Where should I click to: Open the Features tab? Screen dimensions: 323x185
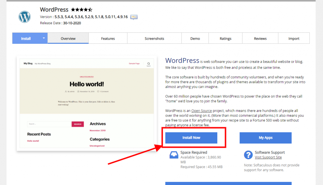pyautogui.click(x=108, y=38)
